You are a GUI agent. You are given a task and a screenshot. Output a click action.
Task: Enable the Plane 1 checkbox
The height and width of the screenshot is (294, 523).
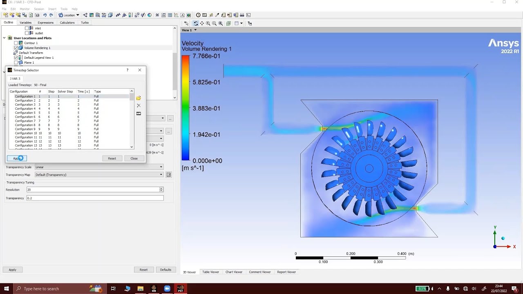pyautogui.click(x=16, y=62)
